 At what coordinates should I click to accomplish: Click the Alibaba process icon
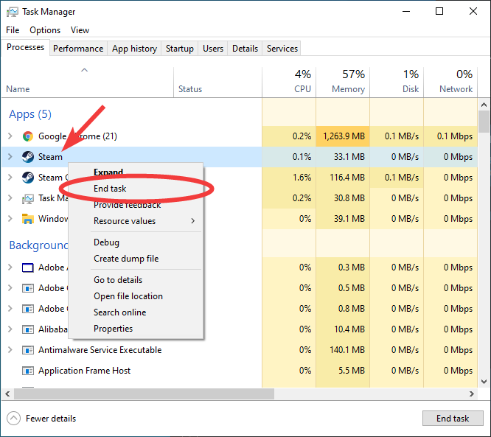[28, 329]
